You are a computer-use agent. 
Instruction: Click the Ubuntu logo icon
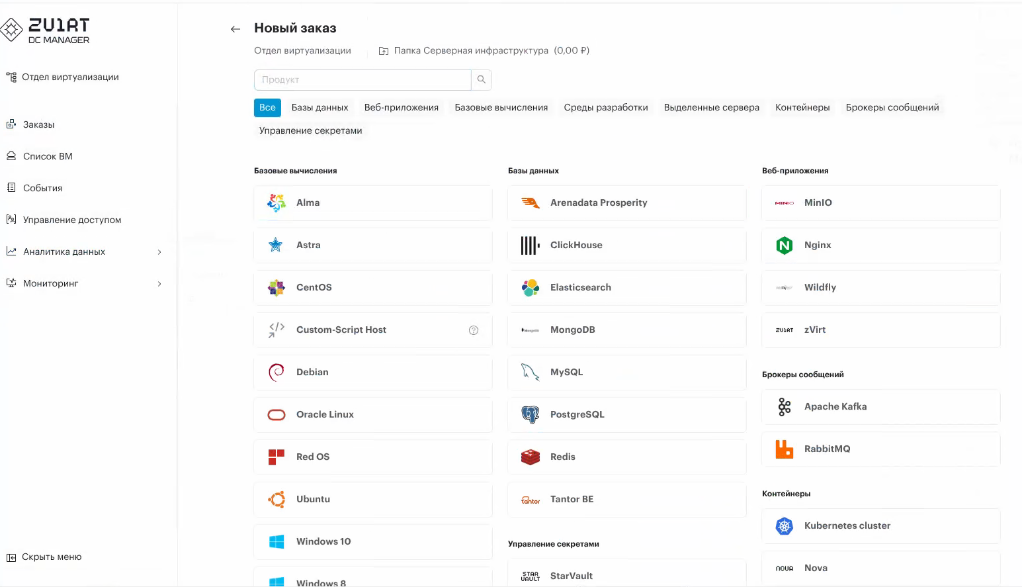277,500
